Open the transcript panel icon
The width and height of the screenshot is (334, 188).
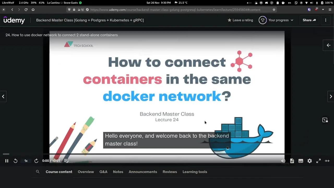coord(292,161)
